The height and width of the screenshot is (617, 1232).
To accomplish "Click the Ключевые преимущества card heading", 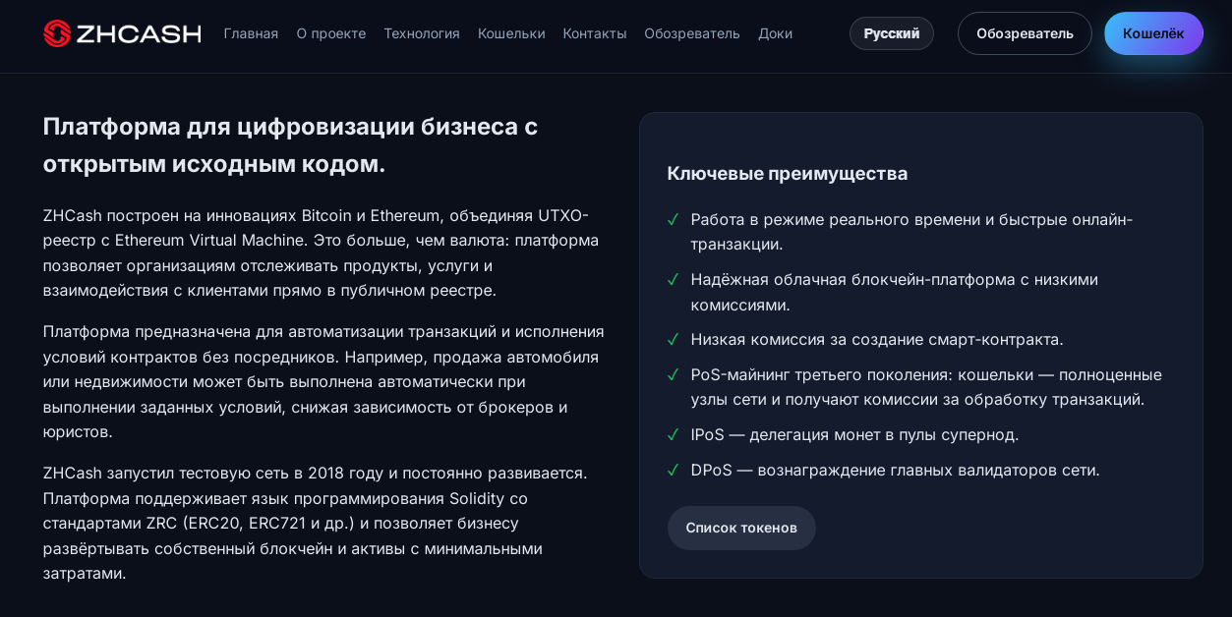I will click(788, 174).
